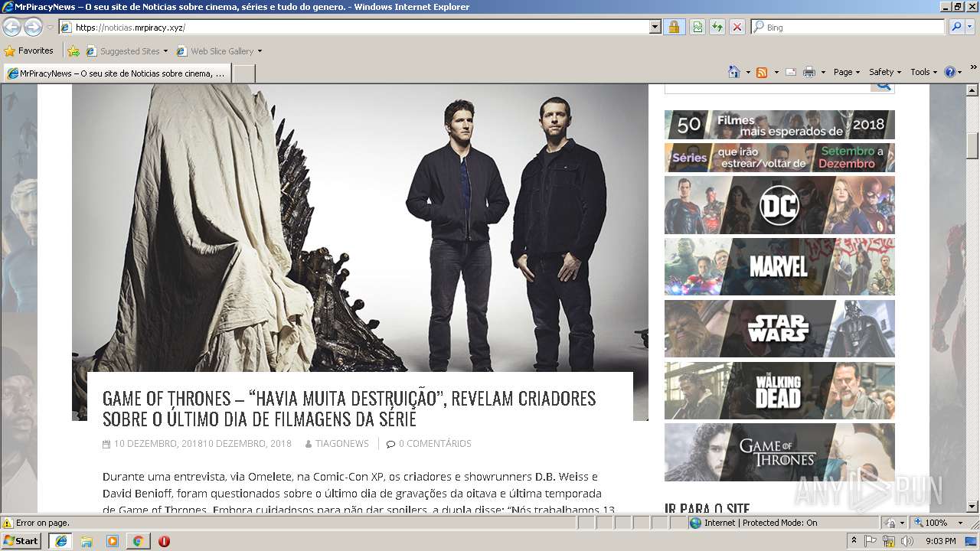Viewport: 980px width, 551px height.
Task: Open the Chrome taskbar icon
Action: tap(138, 541)
